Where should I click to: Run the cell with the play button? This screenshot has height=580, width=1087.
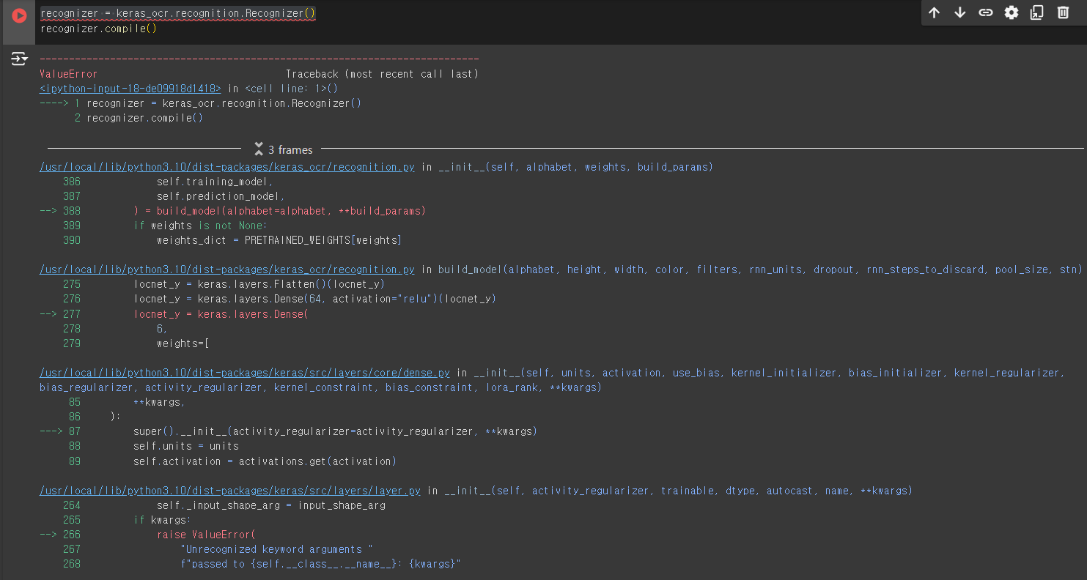(x=19, y=15)
